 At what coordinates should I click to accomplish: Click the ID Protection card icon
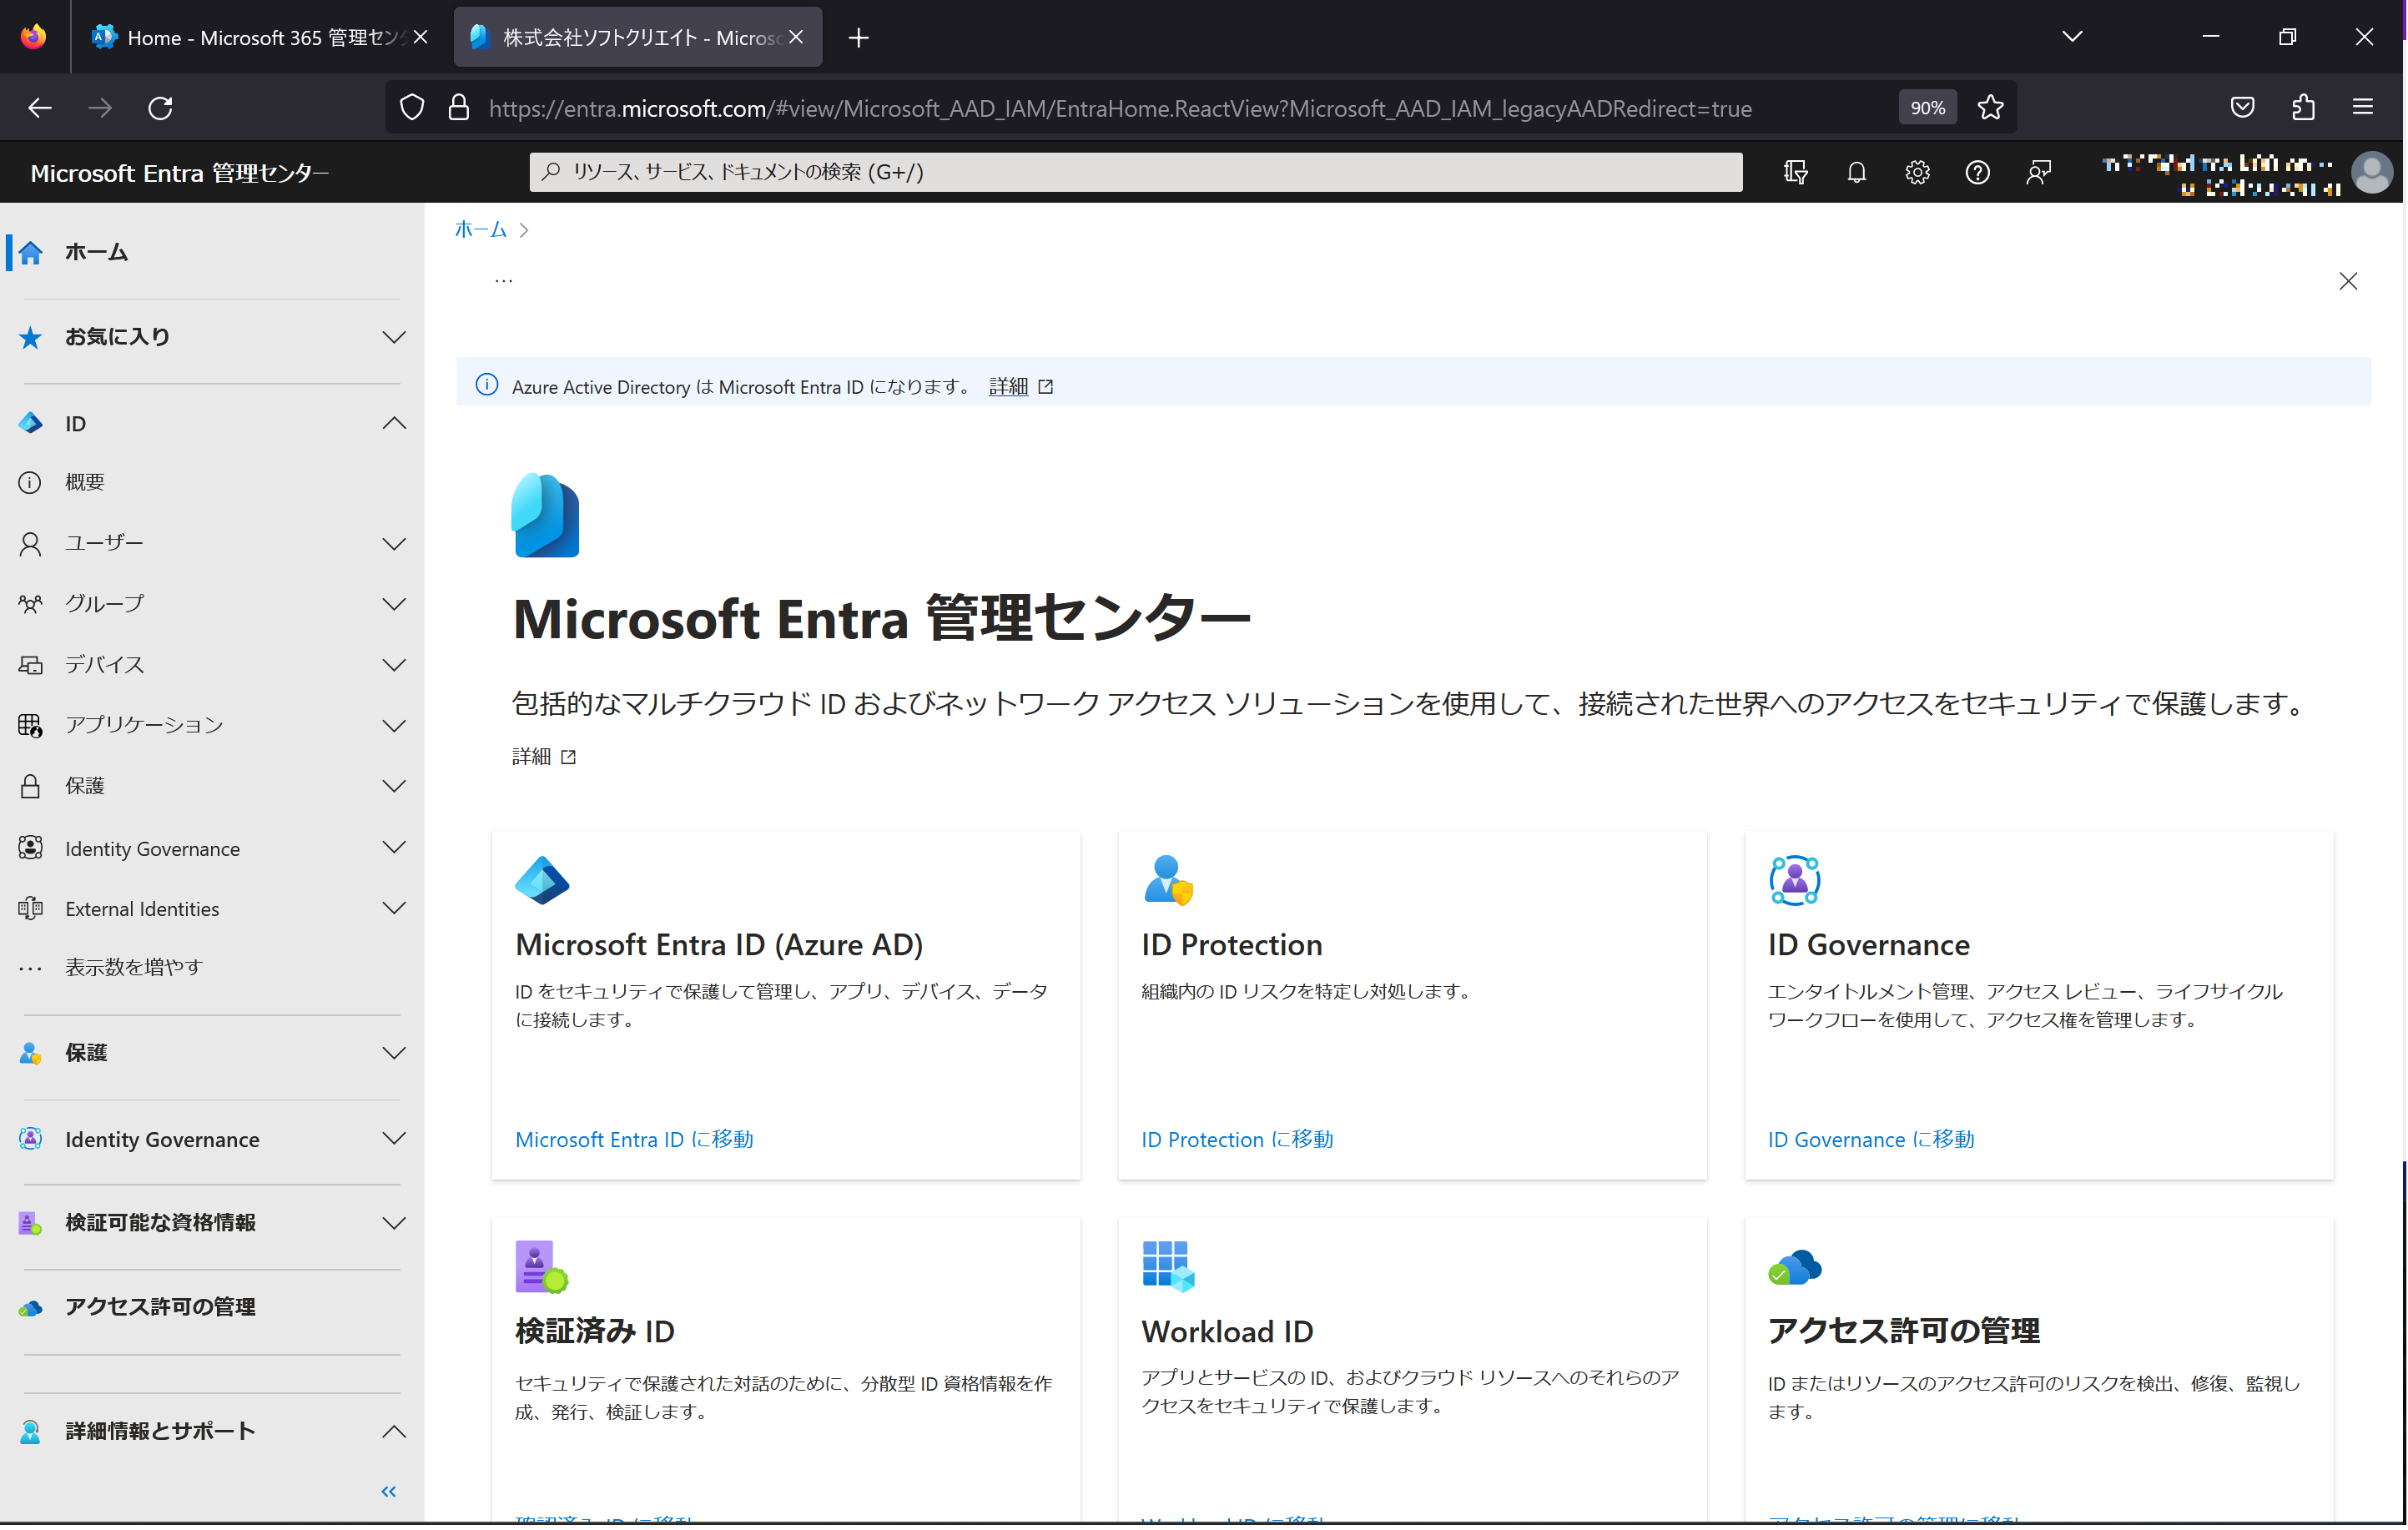click(x=1168, y=881)
